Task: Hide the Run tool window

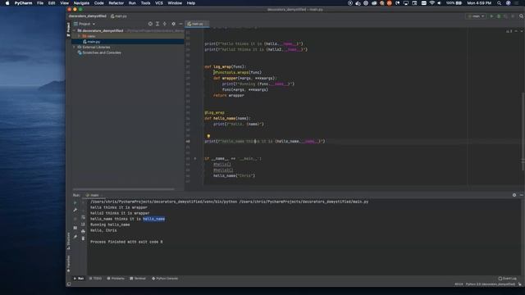Action: [x=522, y=195]
